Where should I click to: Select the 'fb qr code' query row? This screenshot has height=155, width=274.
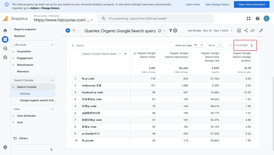(162, 79)
